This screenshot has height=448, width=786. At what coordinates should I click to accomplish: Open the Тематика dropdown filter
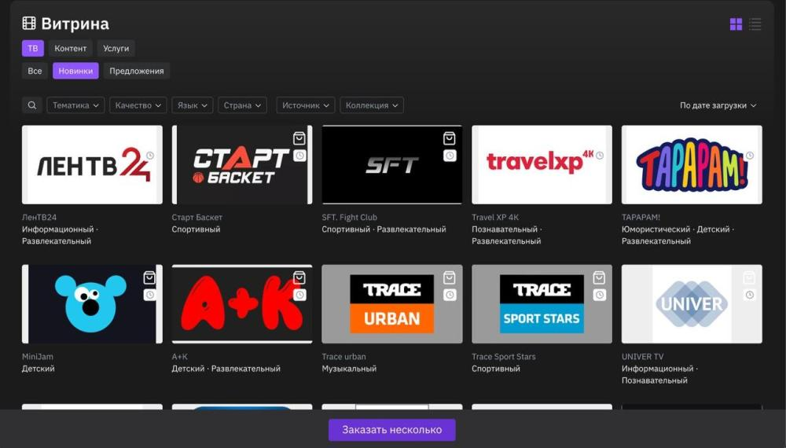coord(75,105)
